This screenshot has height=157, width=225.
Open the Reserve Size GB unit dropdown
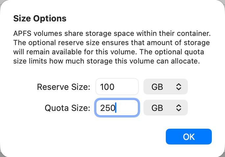(x=165, y=87)
